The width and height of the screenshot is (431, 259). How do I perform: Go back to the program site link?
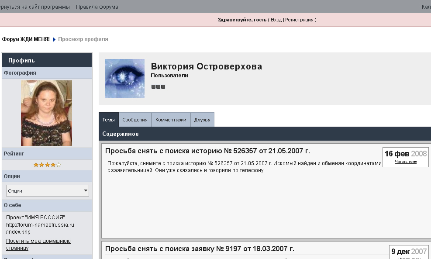tap(35, 7)
